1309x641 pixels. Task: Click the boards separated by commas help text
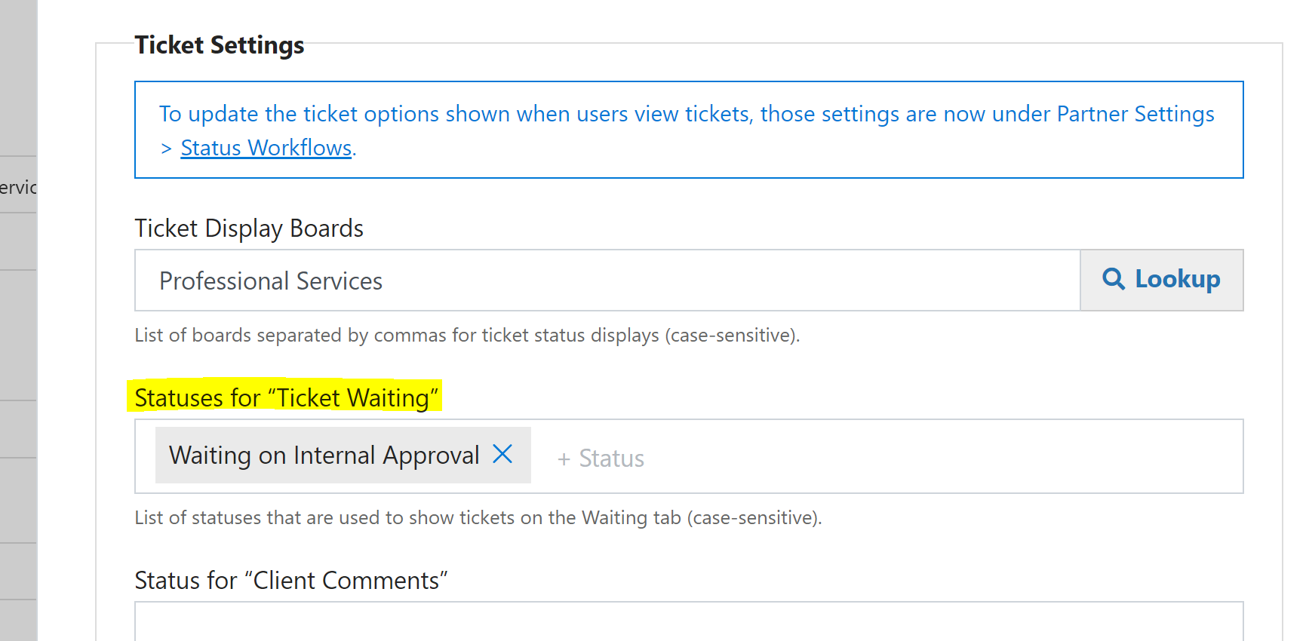pos(467,336)
